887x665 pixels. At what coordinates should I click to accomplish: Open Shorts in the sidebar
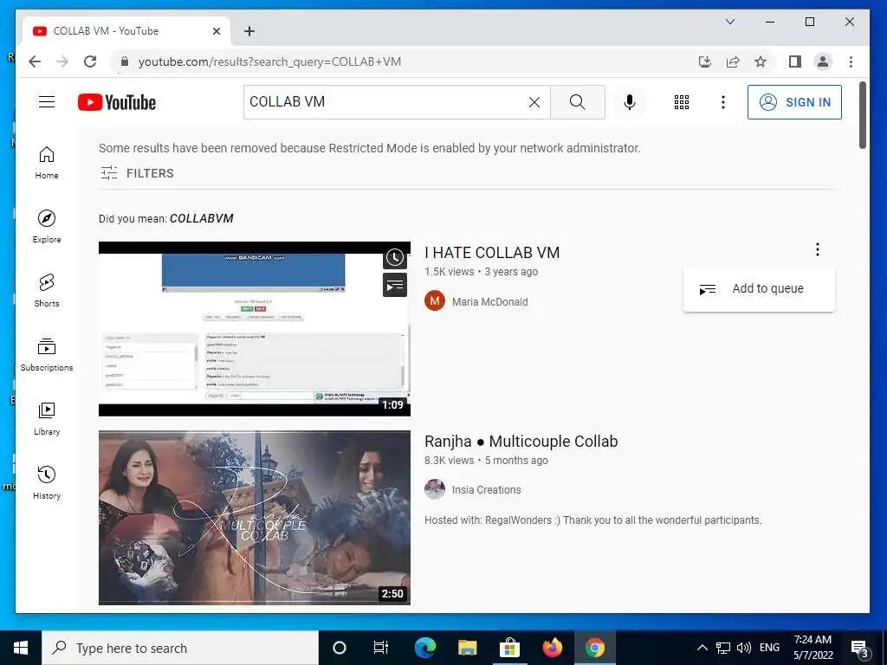tap(47, 291)
